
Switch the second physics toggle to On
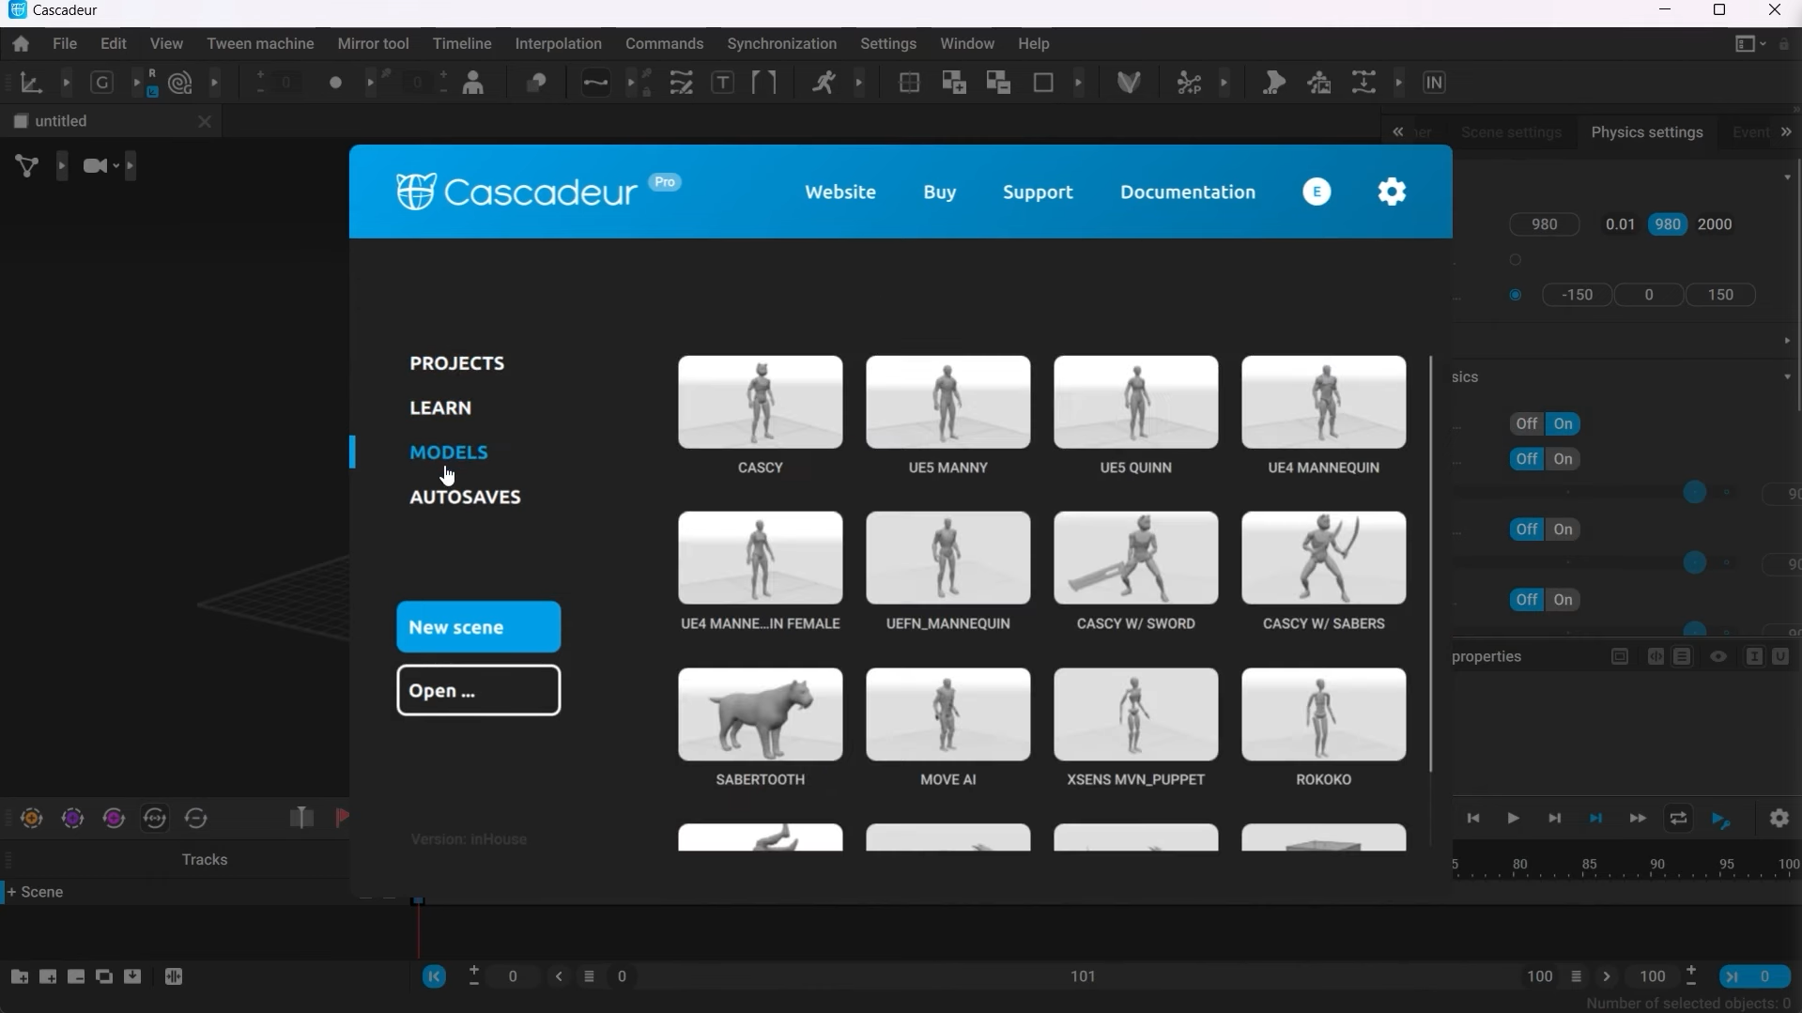[1563, 460]
